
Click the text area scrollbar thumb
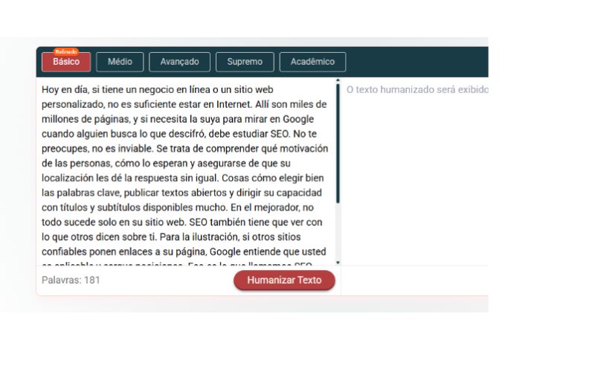point(338,144)
